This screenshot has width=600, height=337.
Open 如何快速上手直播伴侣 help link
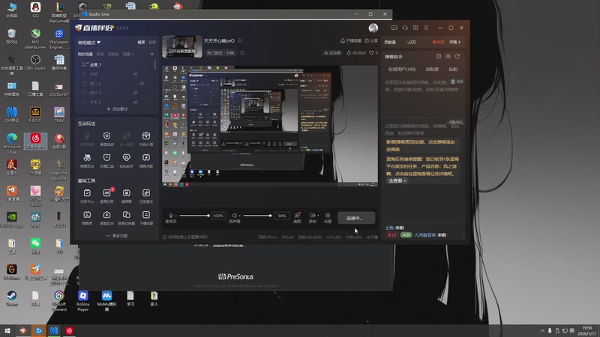point(185,237)
